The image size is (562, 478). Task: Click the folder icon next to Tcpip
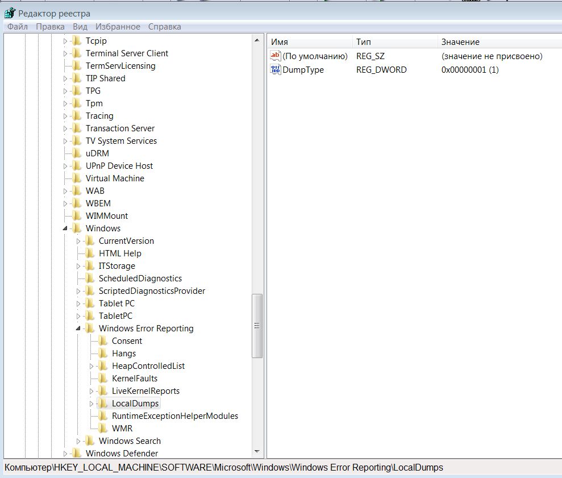[77, 41]
